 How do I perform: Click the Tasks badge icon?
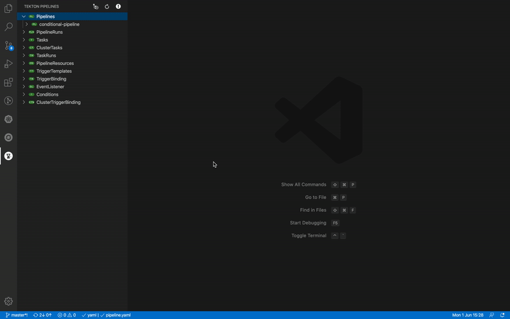[31, 40]
